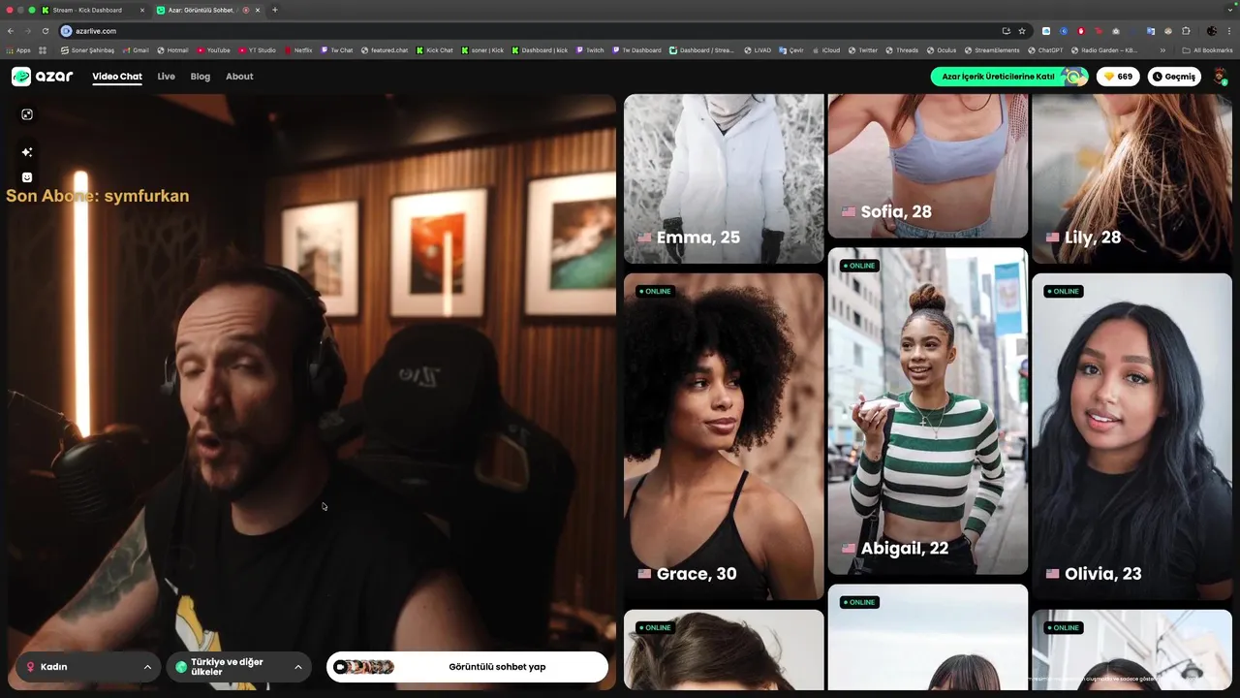Click the site info icon in the address bar
The height and width of the screenshot is (698, 1240).
click(x=67, y=31)
